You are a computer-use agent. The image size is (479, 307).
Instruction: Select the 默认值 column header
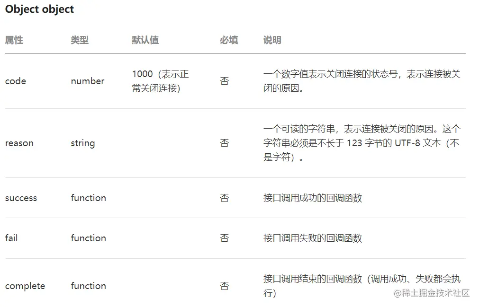(x=145, y=40)
